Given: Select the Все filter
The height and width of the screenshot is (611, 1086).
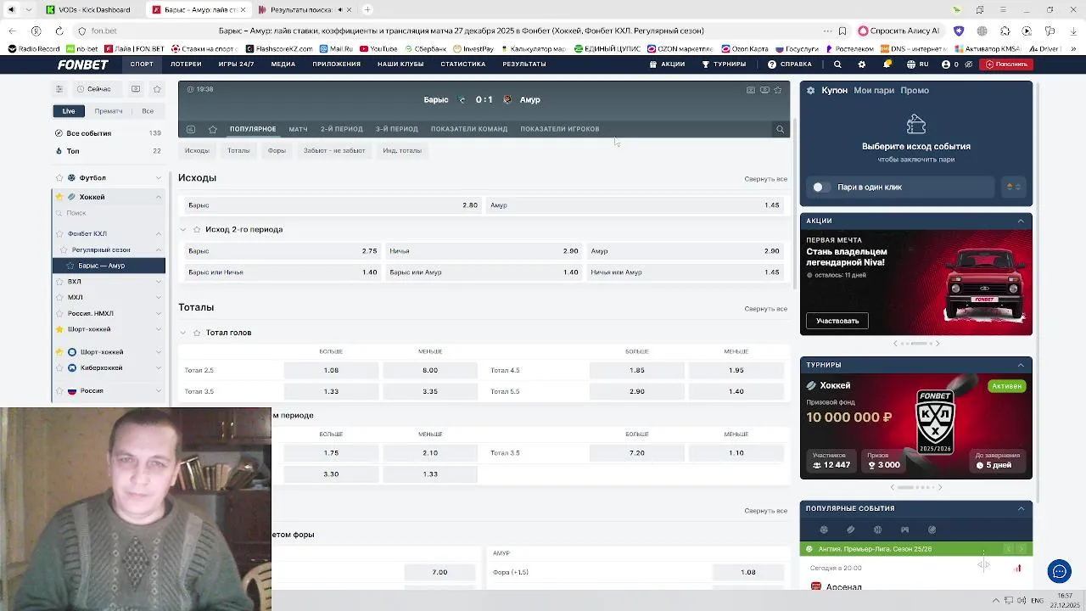Looking at the screenshot, I should (148, 111).
